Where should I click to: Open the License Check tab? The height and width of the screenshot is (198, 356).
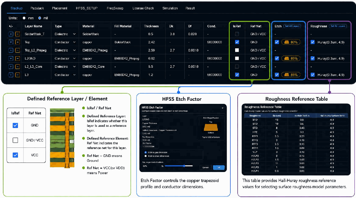click(143, 8)
